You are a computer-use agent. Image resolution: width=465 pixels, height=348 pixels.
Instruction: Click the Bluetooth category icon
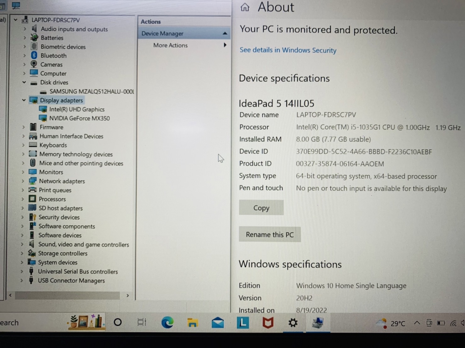pos(34,56)
